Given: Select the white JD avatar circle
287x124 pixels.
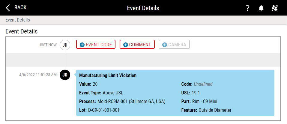Looking at the screenshot, I should 65,45.
